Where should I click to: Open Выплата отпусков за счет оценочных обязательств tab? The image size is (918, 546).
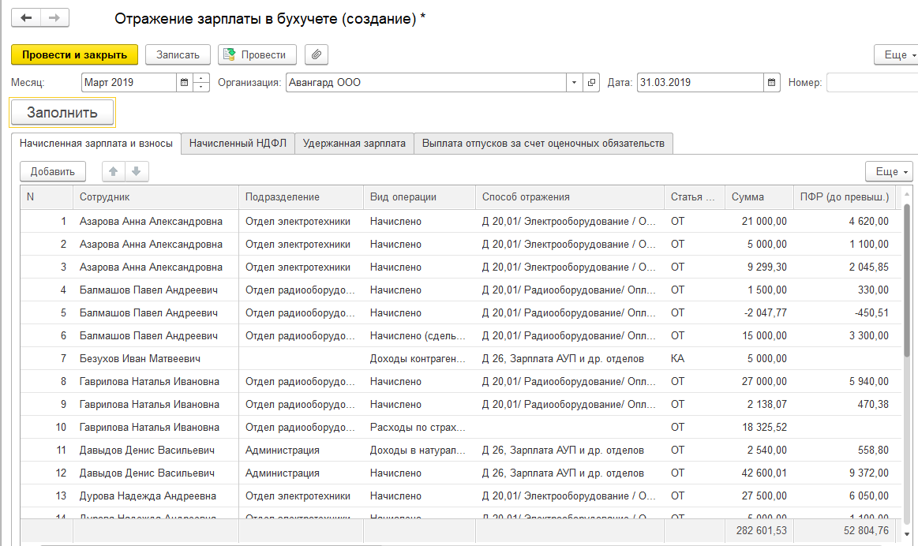pos(543,143)
